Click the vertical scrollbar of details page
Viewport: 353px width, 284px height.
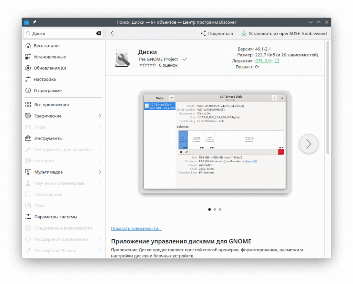tap(328, 97)
